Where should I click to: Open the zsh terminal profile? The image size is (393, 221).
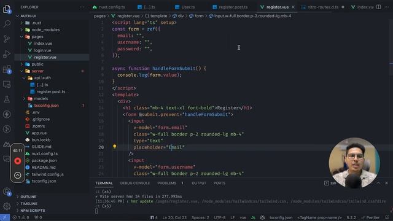[330, 183]
